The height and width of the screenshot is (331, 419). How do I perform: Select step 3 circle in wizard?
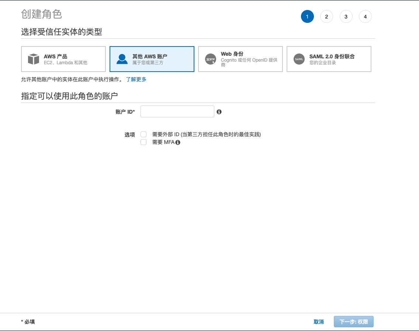pyautogui.click(x=346, y=17)
